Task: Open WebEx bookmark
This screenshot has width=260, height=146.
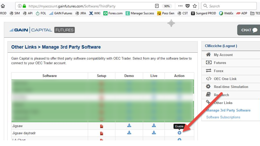Action: pos(226,13)
